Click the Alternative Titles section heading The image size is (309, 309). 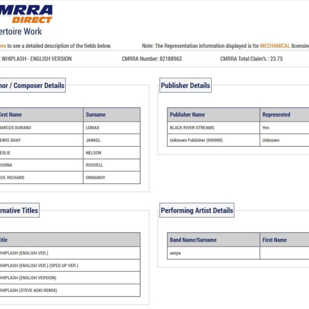20,210
